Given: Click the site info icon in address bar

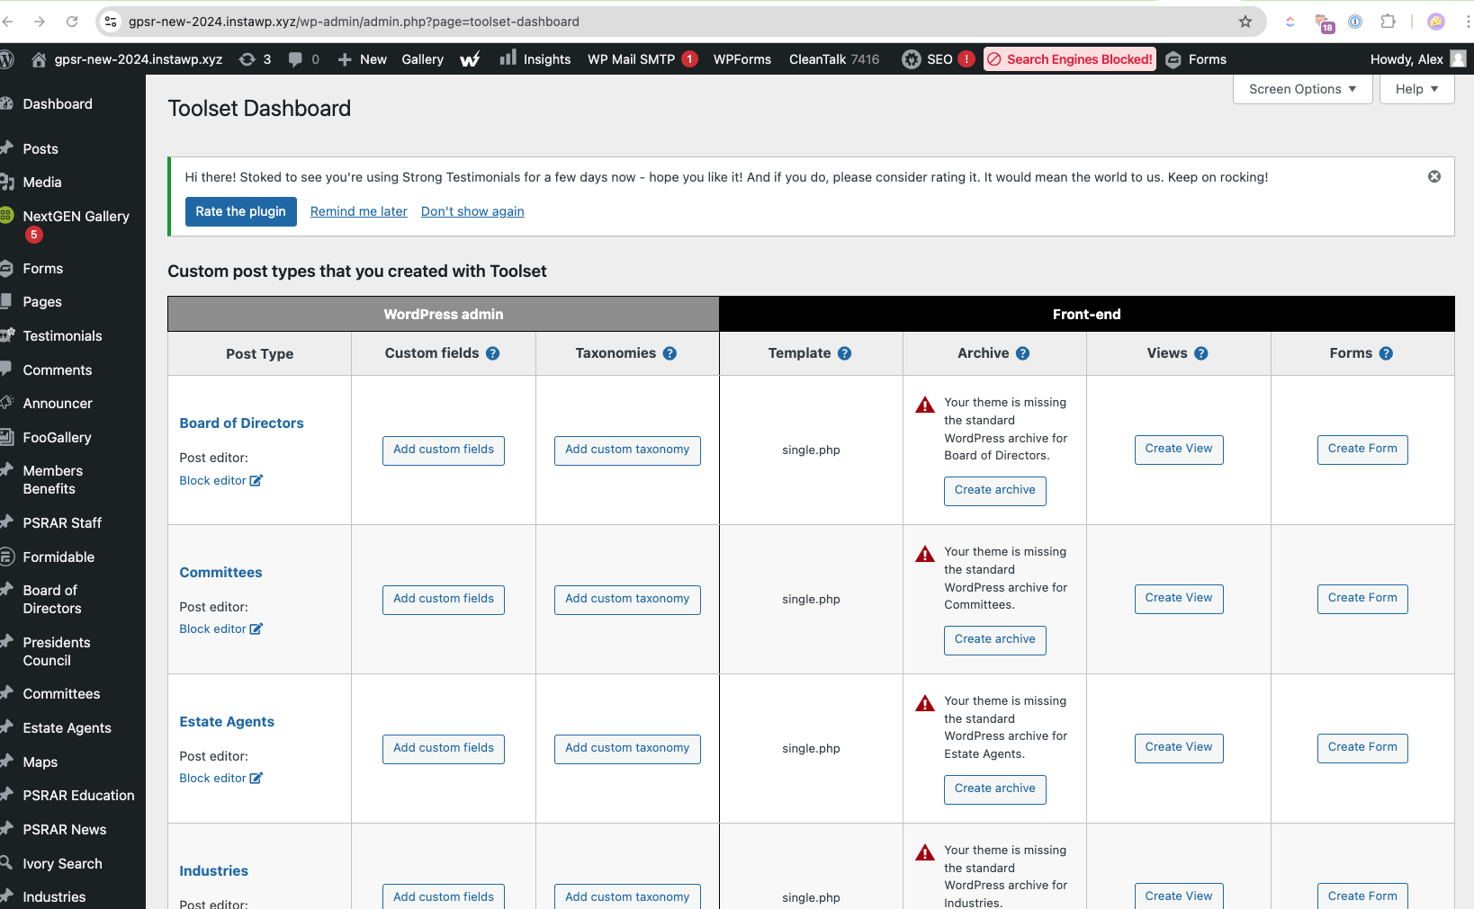Looking at the screenshot, I should pyautogui.click(x=110, y=22).
